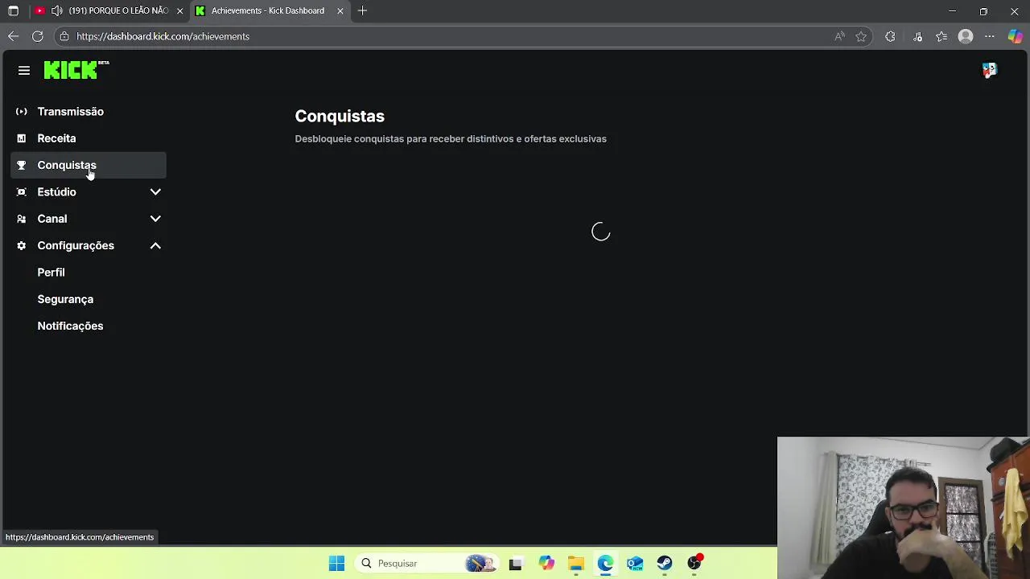1030x579 pixels.
Task: Open browser Extensions puzzle icon
Action: pyautogui.click(x=890, y=36)
